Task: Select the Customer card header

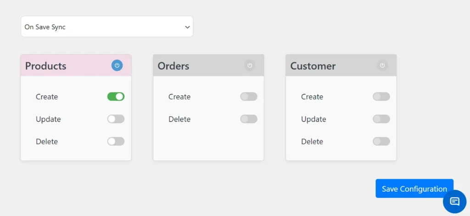Action: coord(326,66)
